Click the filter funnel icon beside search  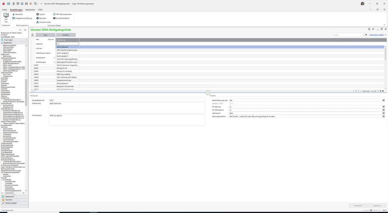(x=366, y=35)
